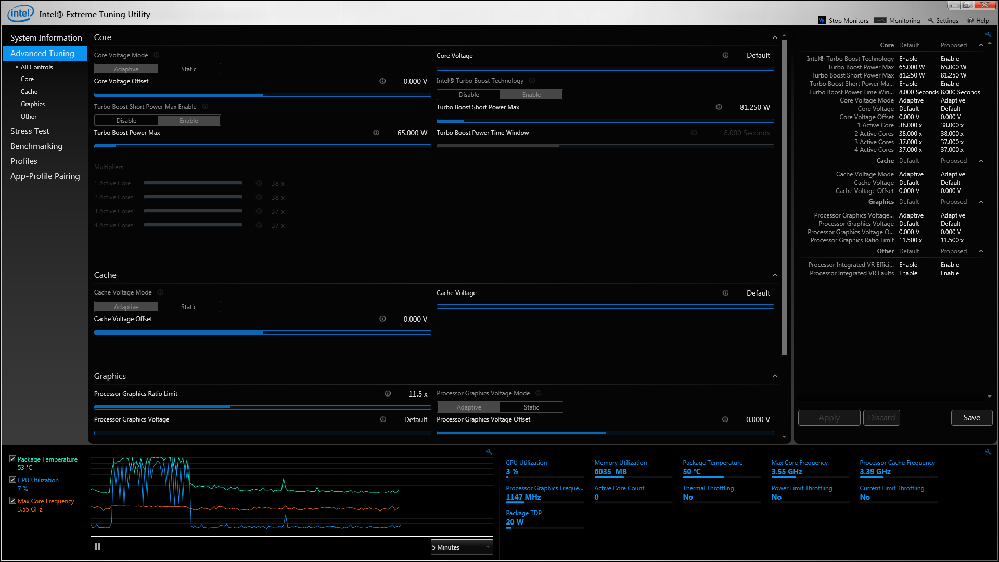The height and width of the screenshot is (562, 999).
Task: Open System Information page
Action: point(46,38)
